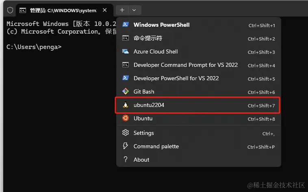
Task: Click the Ctrl+Shift+7 shortcut label
Action: [261, 106]
